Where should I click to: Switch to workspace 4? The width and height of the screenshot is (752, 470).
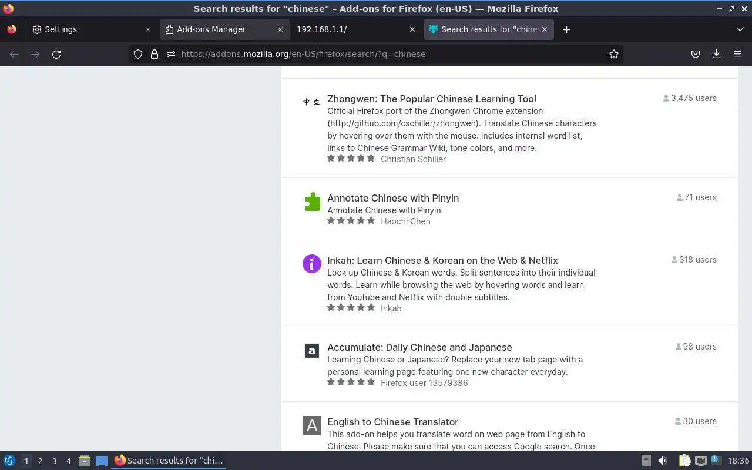point(68,461)
